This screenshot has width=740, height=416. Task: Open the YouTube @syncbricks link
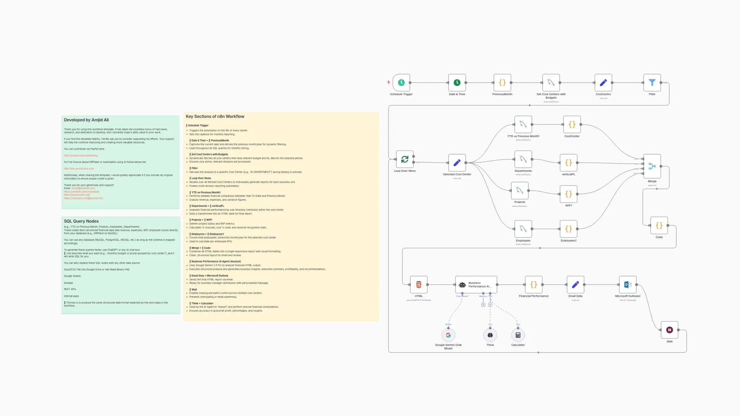tap(84, 198)
